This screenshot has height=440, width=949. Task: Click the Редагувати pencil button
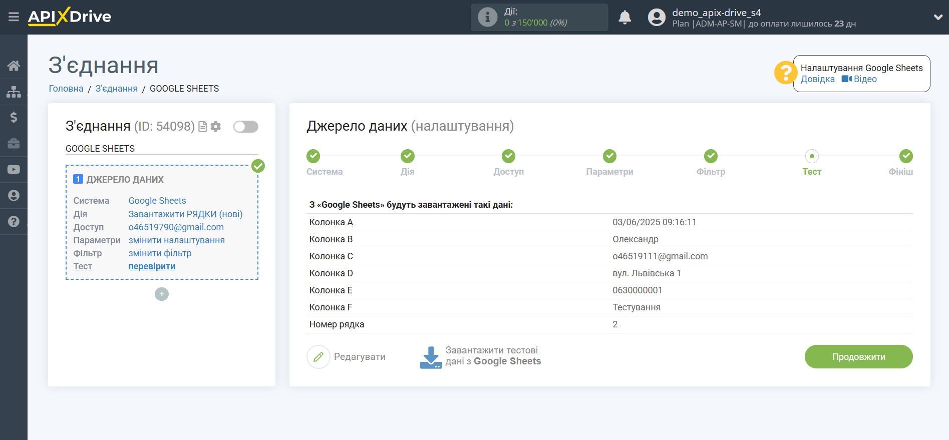pos(346,357)
